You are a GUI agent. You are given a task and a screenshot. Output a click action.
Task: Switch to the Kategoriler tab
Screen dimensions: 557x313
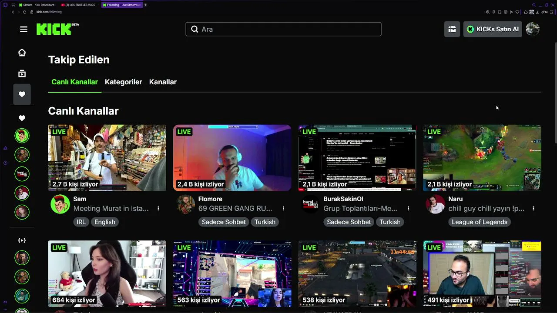(x=124, y=82)
